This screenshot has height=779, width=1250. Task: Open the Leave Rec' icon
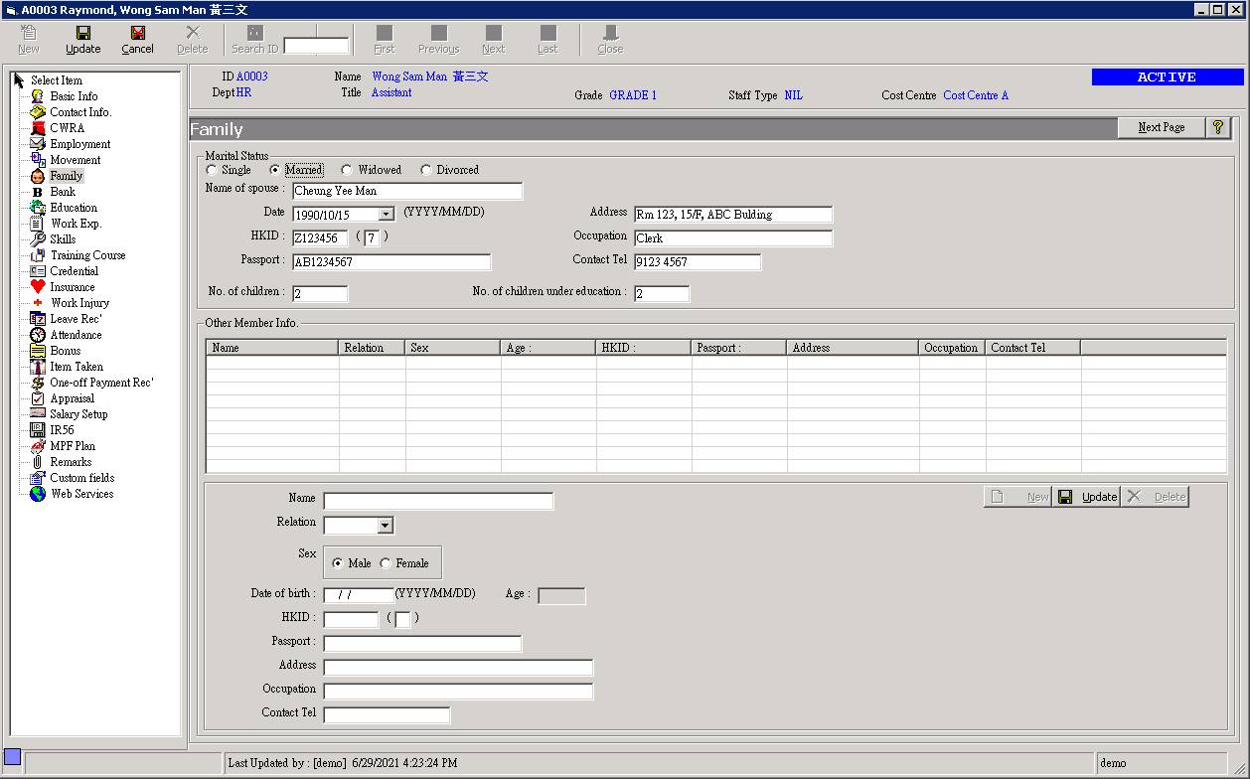(38, 319)
